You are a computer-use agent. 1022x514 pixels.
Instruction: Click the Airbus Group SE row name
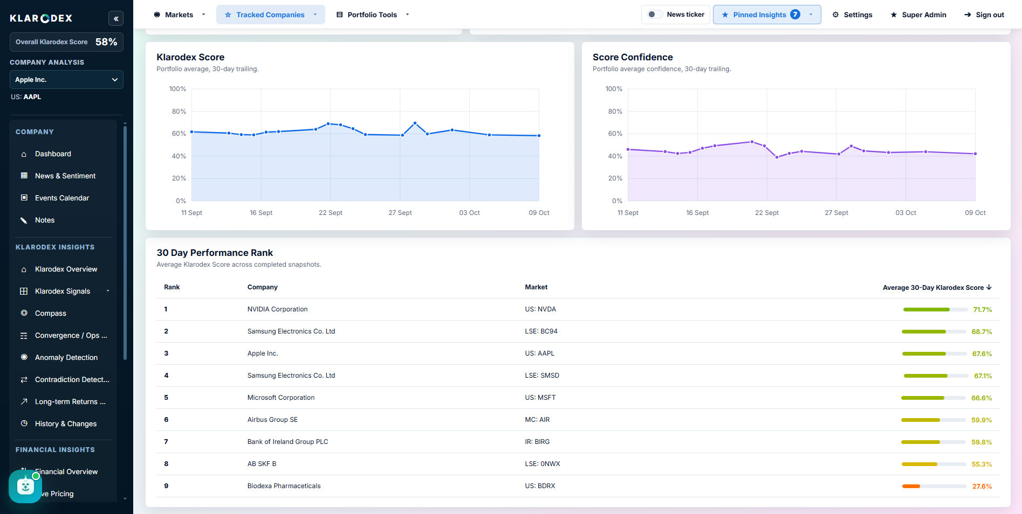[272, 420]
